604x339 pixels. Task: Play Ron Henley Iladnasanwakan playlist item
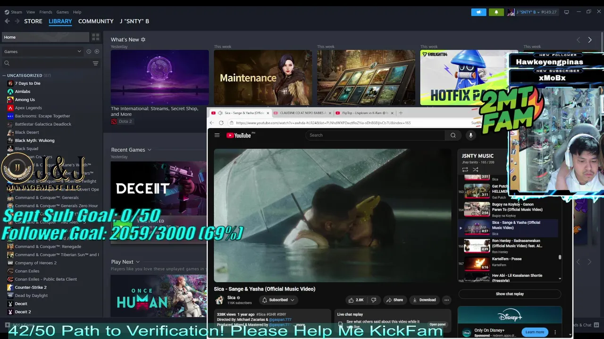coord(510,246)
